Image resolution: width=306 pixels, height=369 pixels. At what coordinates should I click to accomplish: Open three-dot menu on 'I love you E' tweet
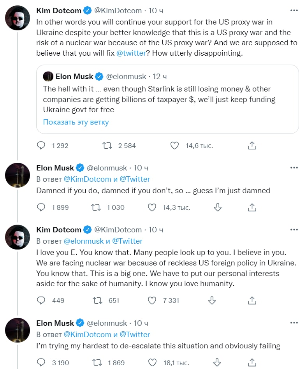coord(294,230)
